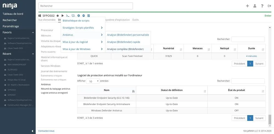
Task: Collapse the Favoris section
Action: (33, 33)
